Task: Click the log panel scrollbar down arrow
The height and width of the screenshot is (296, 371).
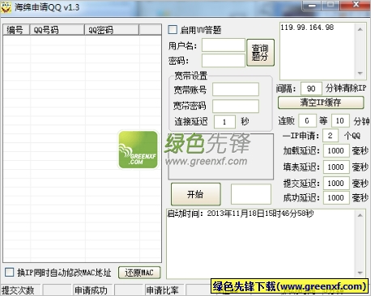Action: pyautogui.click(x=360, y=273)
